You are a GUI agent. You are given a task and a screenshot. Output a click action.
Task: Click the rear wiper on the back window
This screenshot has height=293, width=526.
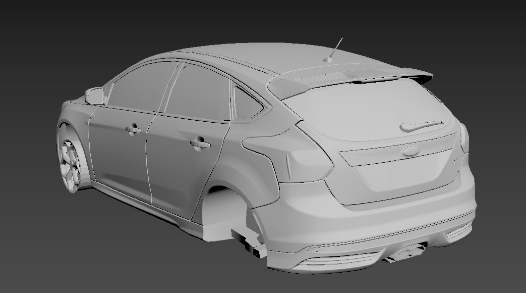pyautogui.click(x=419, y=127)
